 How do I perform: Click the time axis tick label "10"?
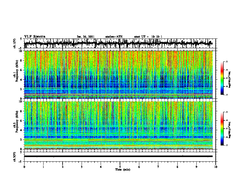pos(216,167)
